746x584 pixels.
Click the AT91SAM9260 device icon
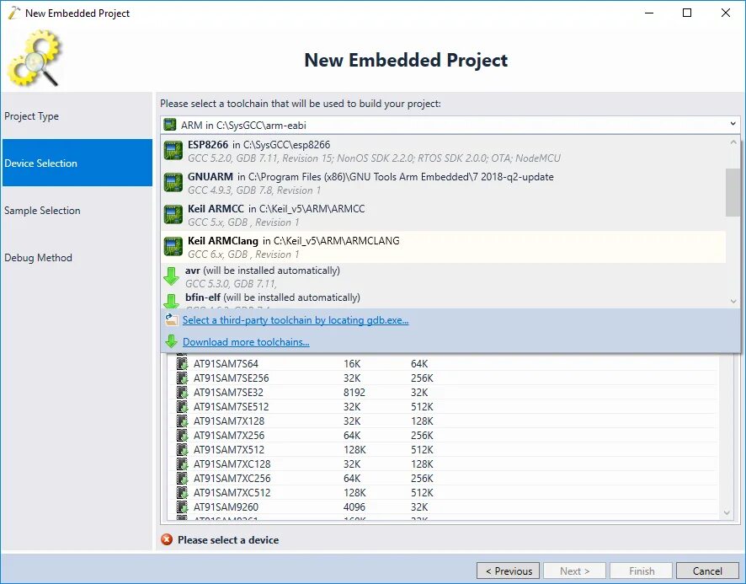point(182,506)
